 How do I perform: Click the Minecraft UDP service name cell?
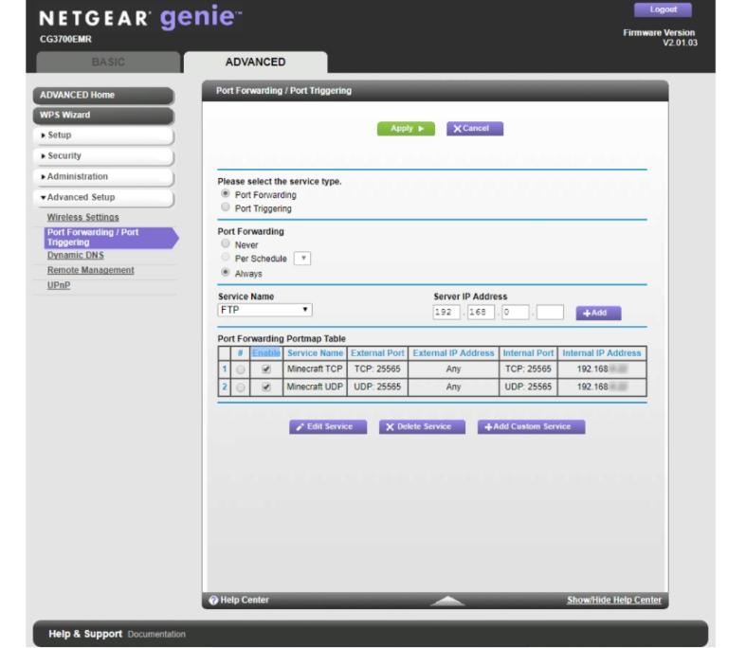[x=315, y=387]
